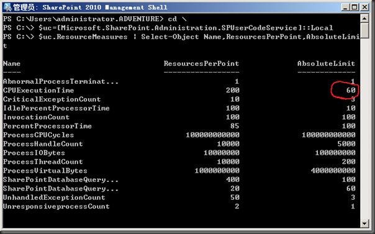Screen dimensions: 375x234
Task: Select 'SharePointDatabaseQuery...' row with value 400
Action: tap(61, 180)
